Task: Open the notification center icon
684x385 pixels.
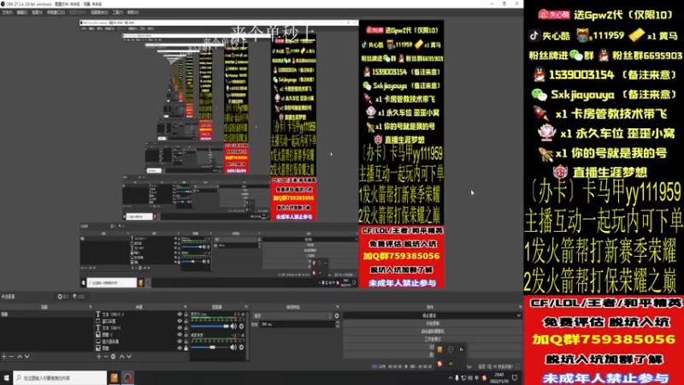Action: point(516,378)
